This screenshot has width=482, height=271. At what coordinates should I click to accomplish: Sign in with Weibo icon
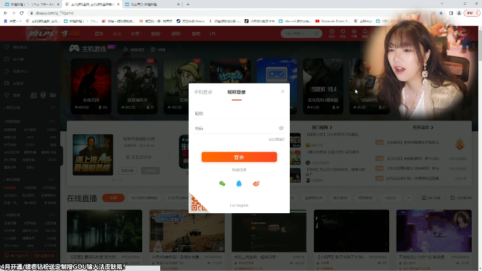pos(256,184)
